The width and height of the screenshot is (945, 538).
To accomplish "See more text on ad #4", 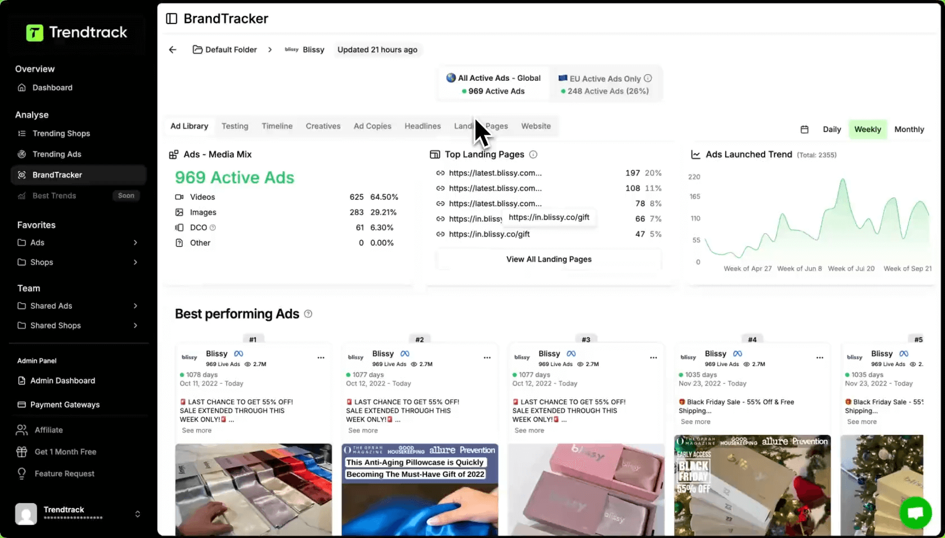I will (695, 422).
